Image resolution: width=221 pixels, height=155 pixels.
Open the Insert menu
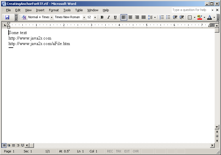(40, 10)
